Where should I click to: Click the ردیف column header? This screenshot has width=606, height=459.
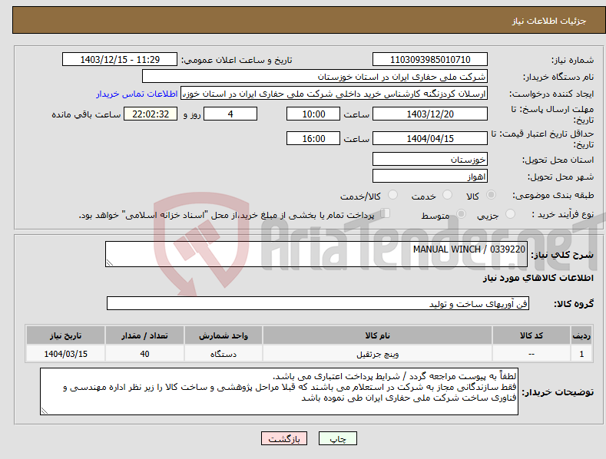[581, 335]
